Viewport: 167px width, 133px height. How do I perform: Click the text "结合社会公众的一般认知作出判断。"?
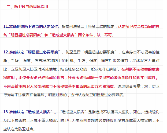pyautogui.click(x=90, y=69)
